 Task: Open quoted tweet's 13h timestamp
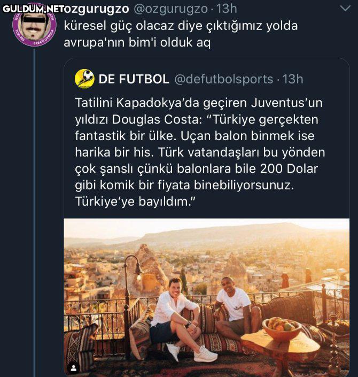[x=293, y=79]
